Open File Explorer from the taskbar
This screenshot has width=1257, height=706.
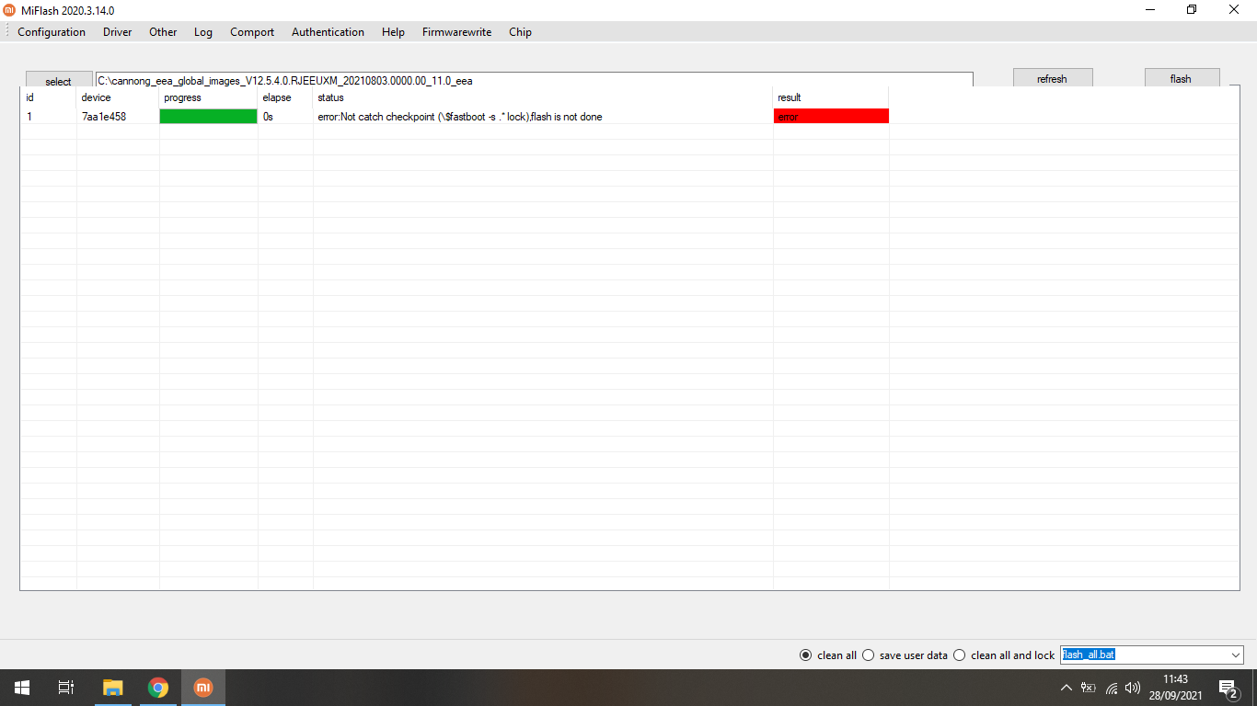tap(112, 688)
